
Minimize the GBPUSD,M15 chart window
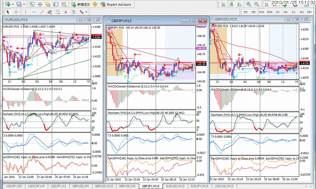pos(288,19)
